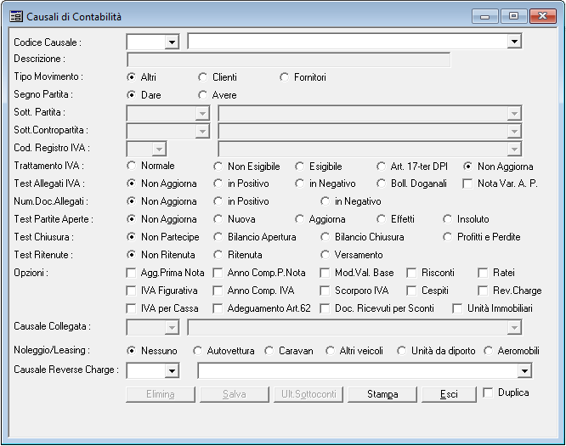The width and height of the screenshot is (566, 446).
Task: Select Clienti as Tipo Movimento
Action: pos(203,77)
